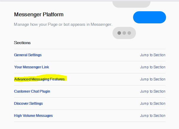
Task: Open the General Settings section link
Action: [x=28, y=55]
